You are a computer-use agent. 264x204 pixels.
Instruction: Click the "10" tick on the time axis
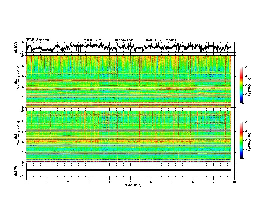(234, 182)
